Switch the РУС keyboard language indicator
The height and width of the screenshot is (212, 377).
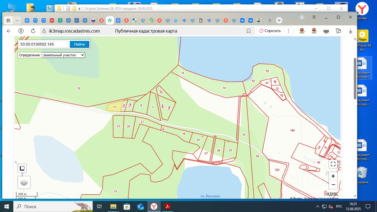[339, 206]
